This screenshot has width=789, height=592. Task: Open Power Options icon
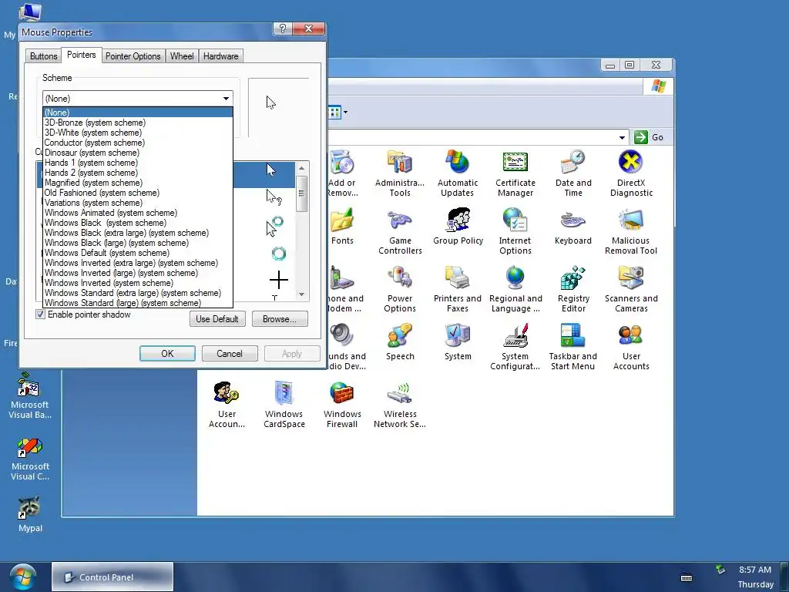click(400, 289)
